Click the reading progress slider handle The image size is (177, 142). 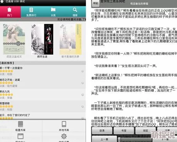(120, 139)
